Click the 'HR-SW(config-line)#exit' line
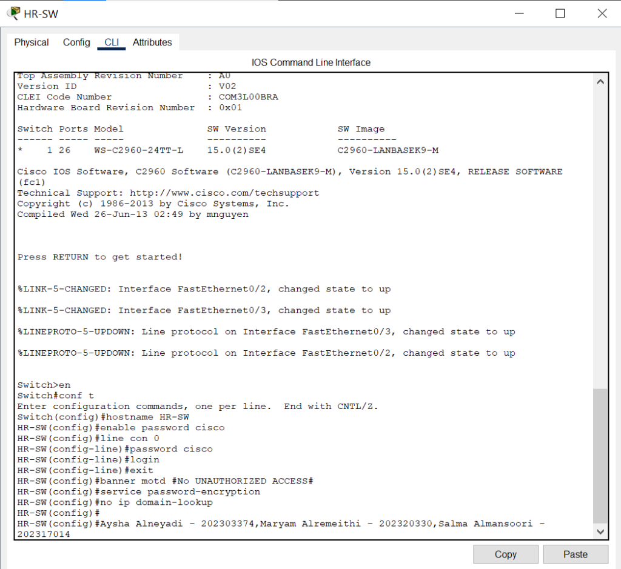Viewport: 621px width, 569px height. point(85,470)
